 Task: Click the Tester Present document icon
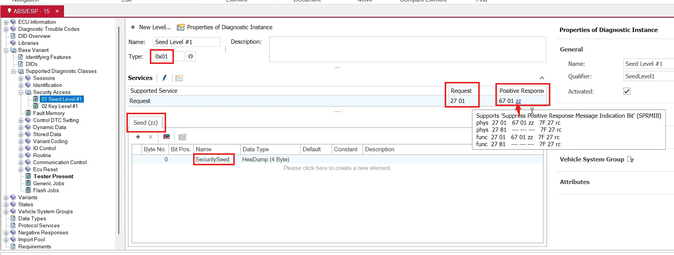(x=28, y=176)
